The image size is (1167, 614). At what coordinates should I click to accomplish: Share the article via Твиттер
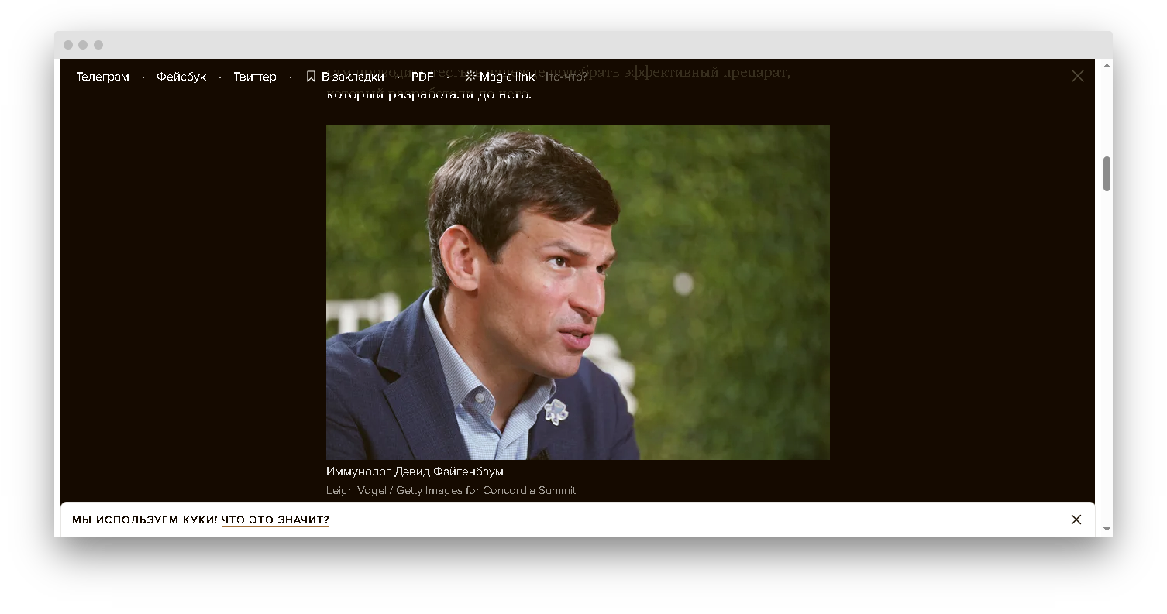tap(255, 77)
